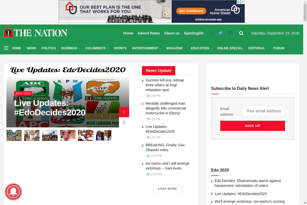
Task: Expand the Entertainment menu dropdown
Action: (x=147, y=48)
